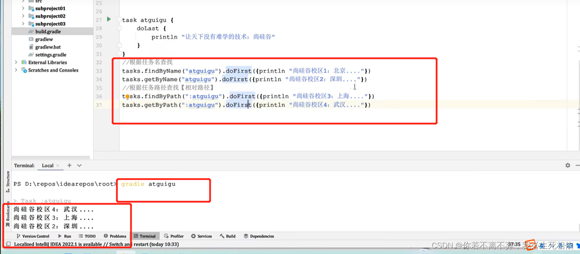The image size is (580, 254).
Task: Click the gradlew.bat file icon
Action: [x=31, y=47]
